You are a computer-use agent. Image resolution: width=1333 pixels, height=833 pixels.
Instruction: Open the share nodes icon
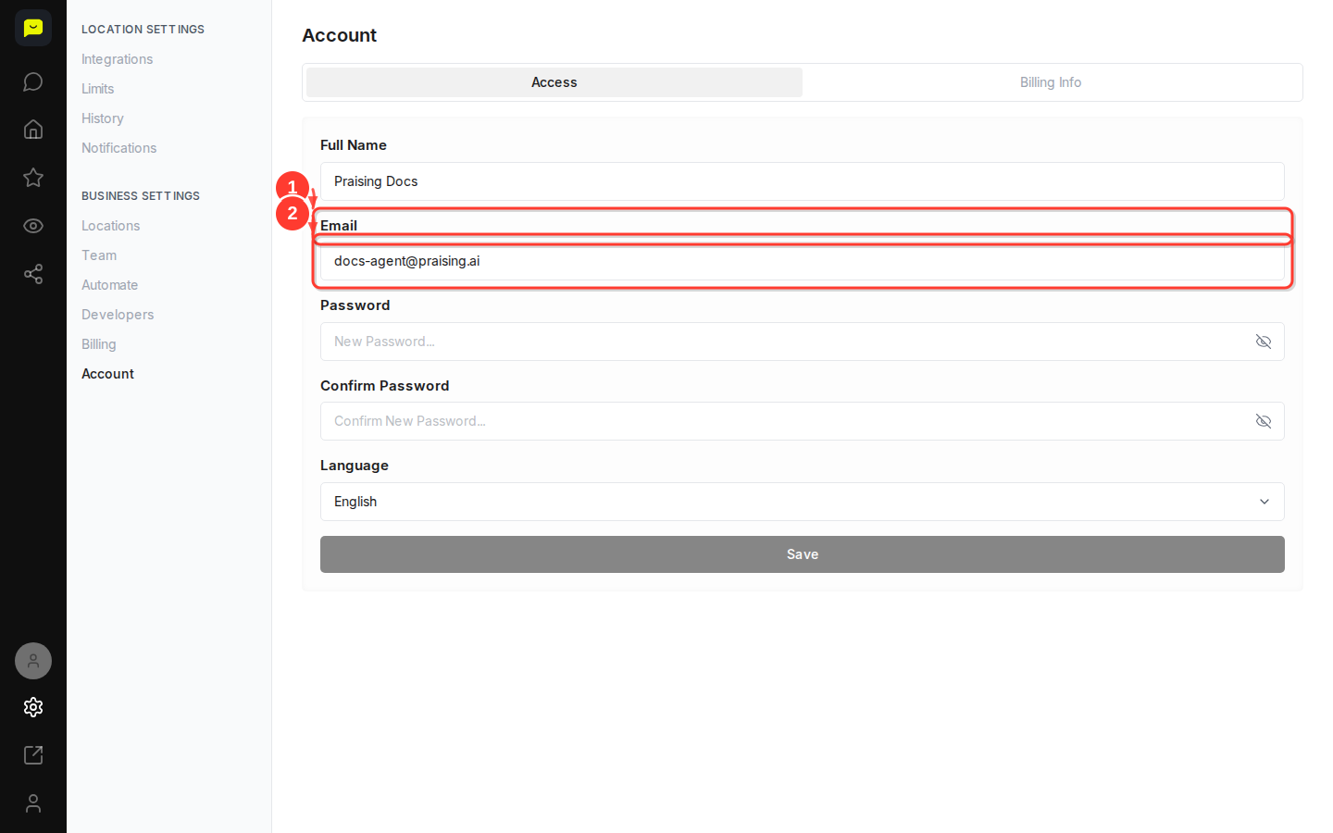[33, 274]
